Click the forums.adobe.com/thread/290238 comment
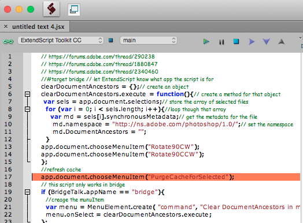 [x=98, y=57]
